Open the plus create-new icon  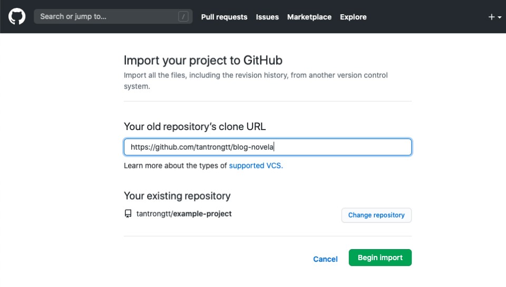(491, 17)
